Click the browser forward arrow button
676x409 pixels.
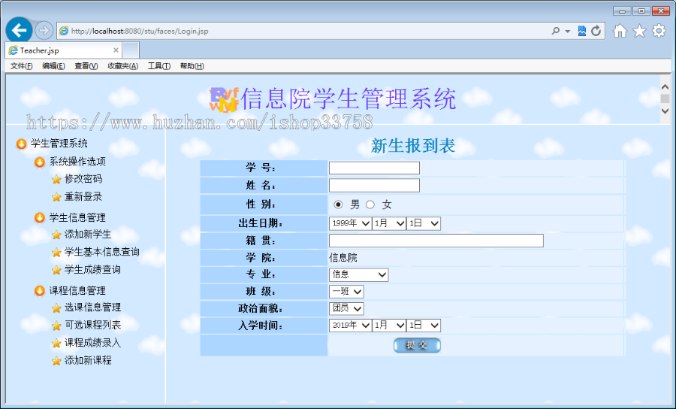[44, 31]
